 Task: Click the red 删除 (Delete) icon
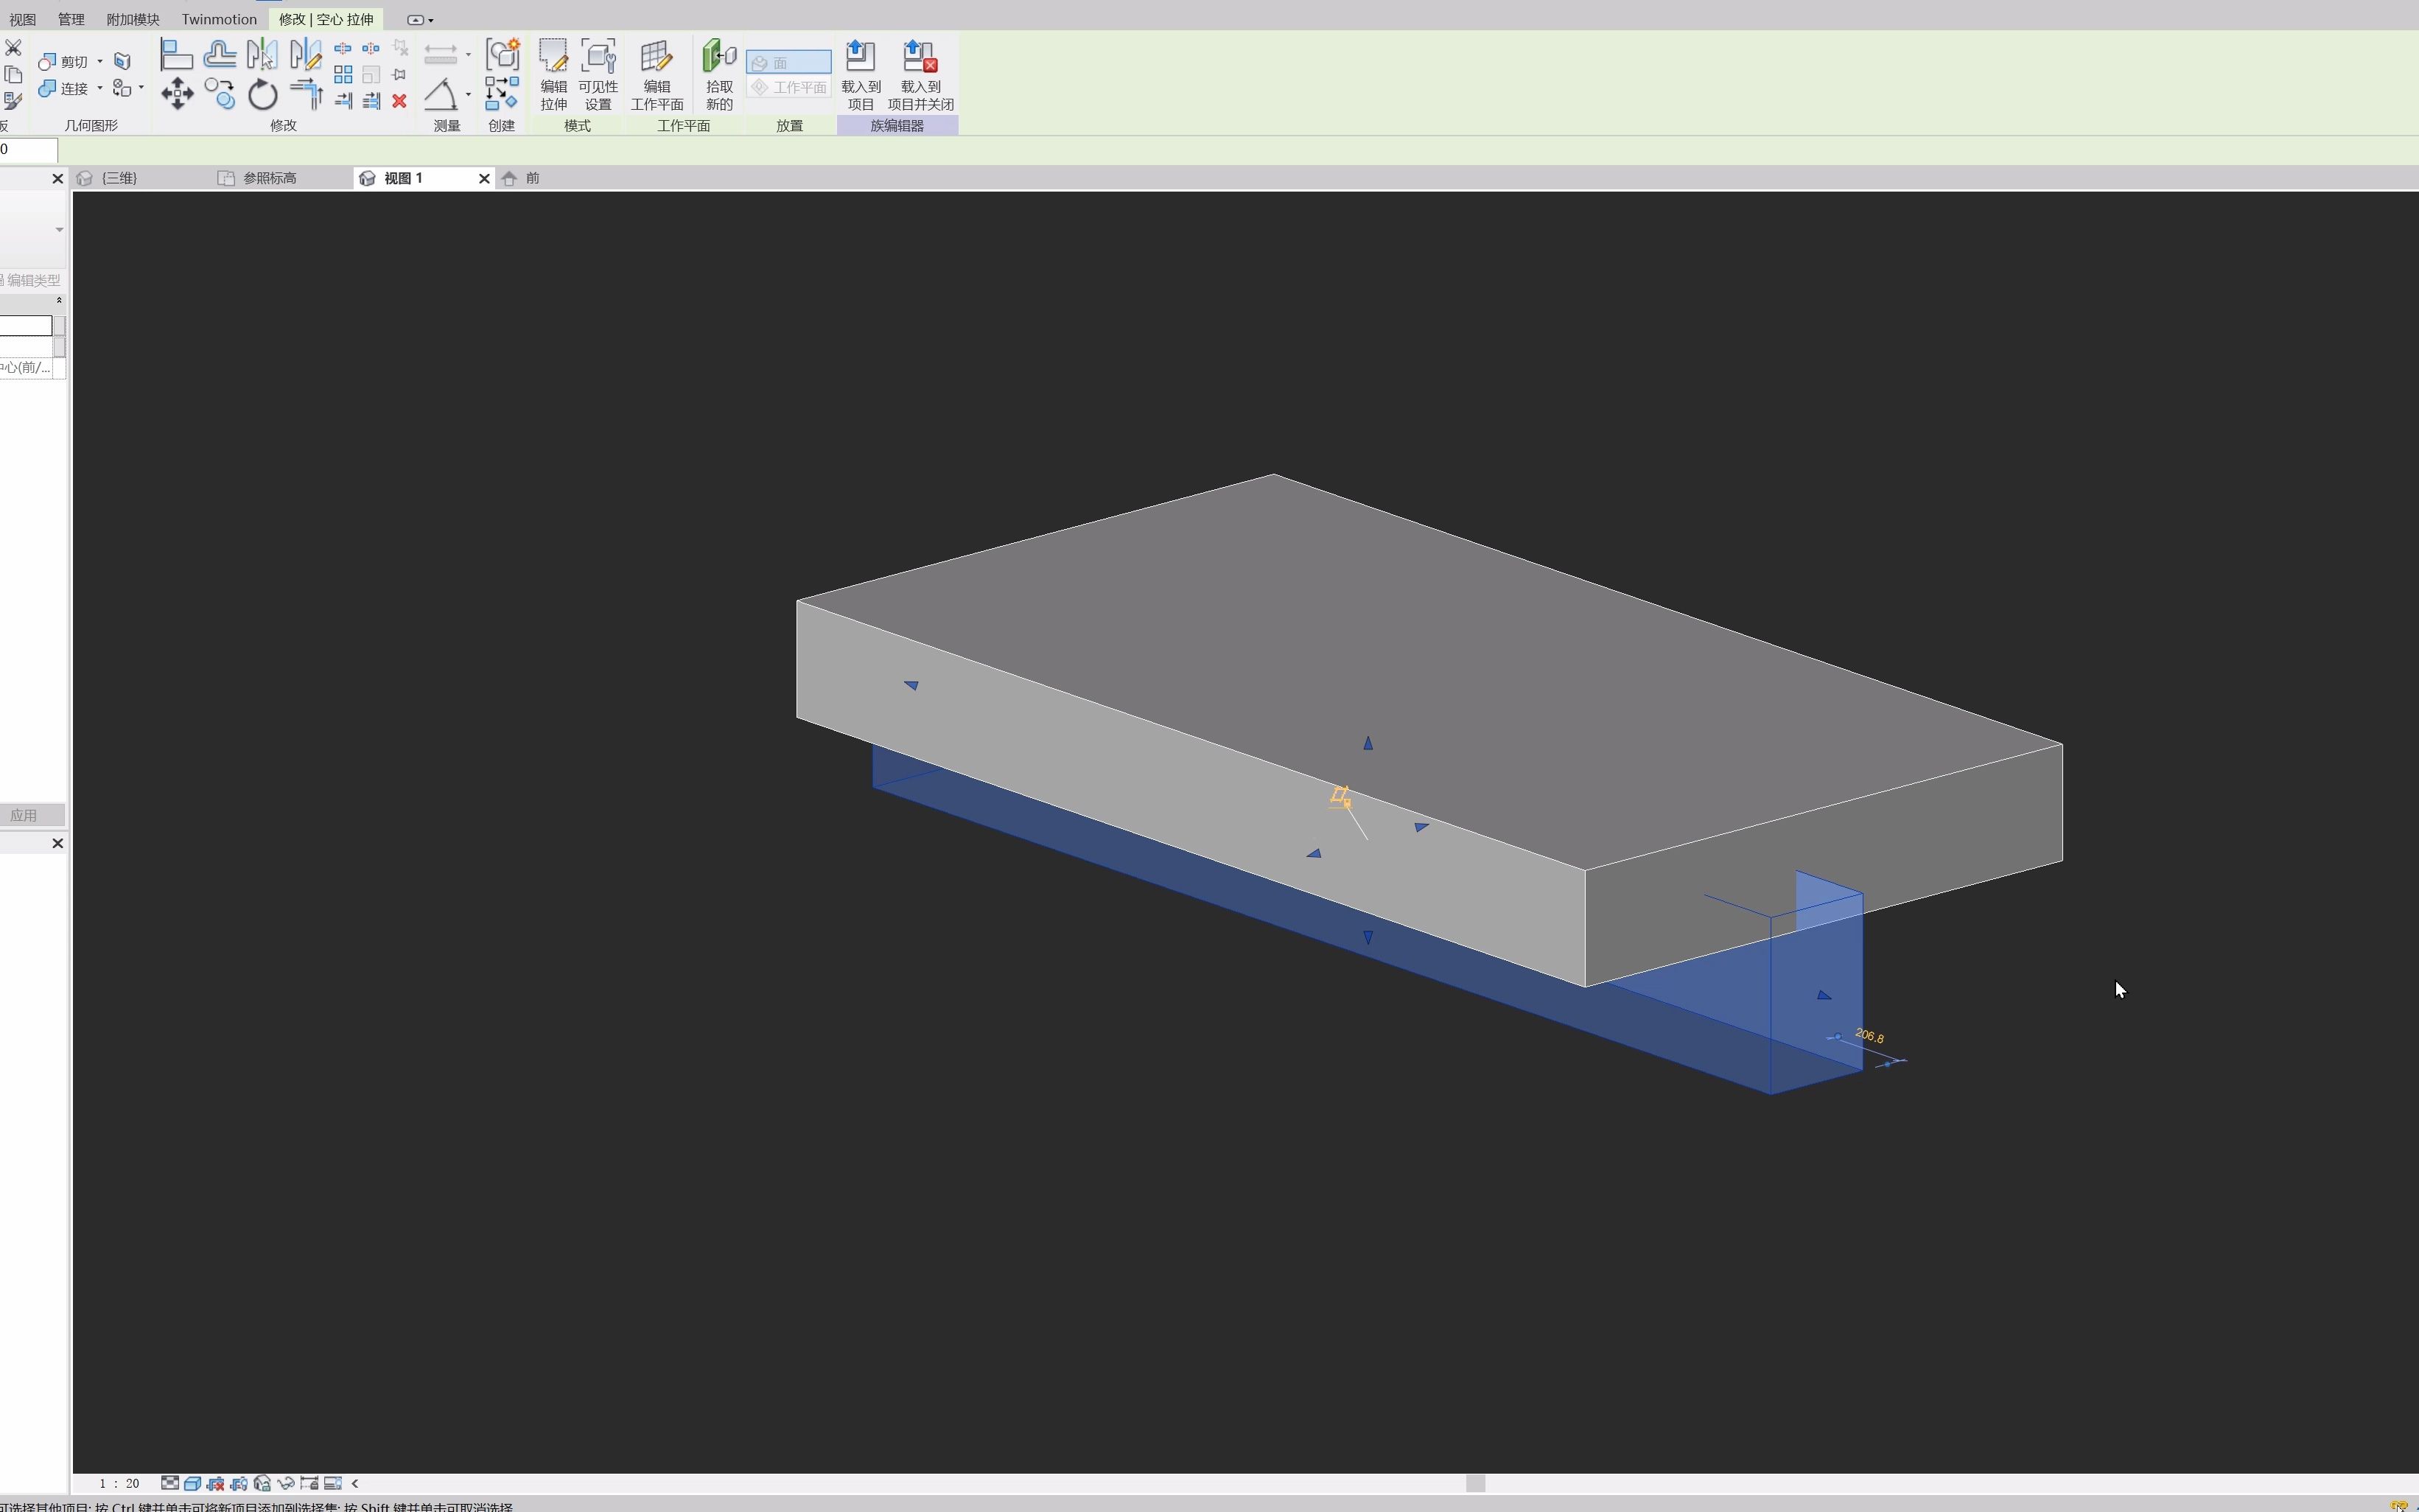click(x=399, y=100)
